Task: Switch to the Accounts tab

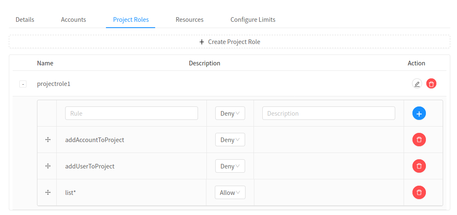Action: (74, 20)
